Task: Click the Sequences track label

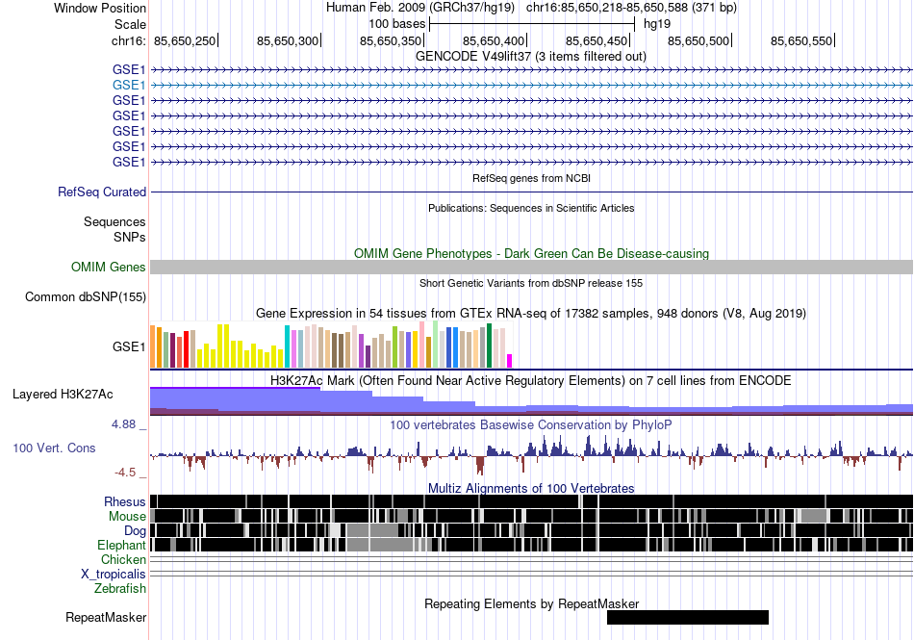Action: pyautogui.click(x=114, y=221)
